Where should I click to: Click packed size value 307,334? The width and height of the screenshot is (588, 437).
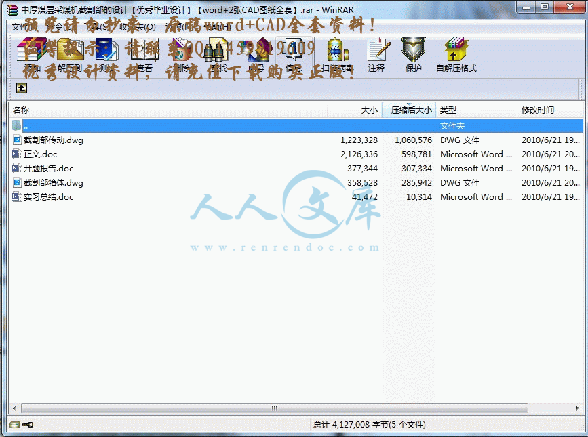(x=416, y=169)
